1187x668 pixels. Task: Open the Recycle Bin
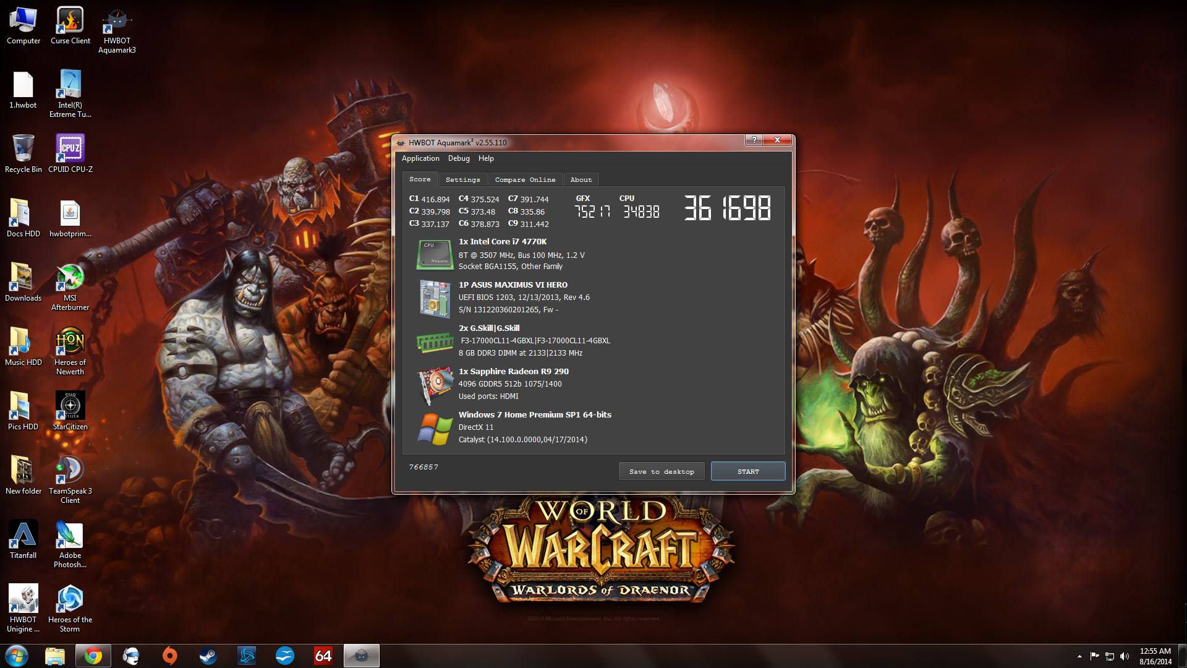(23, 154)
